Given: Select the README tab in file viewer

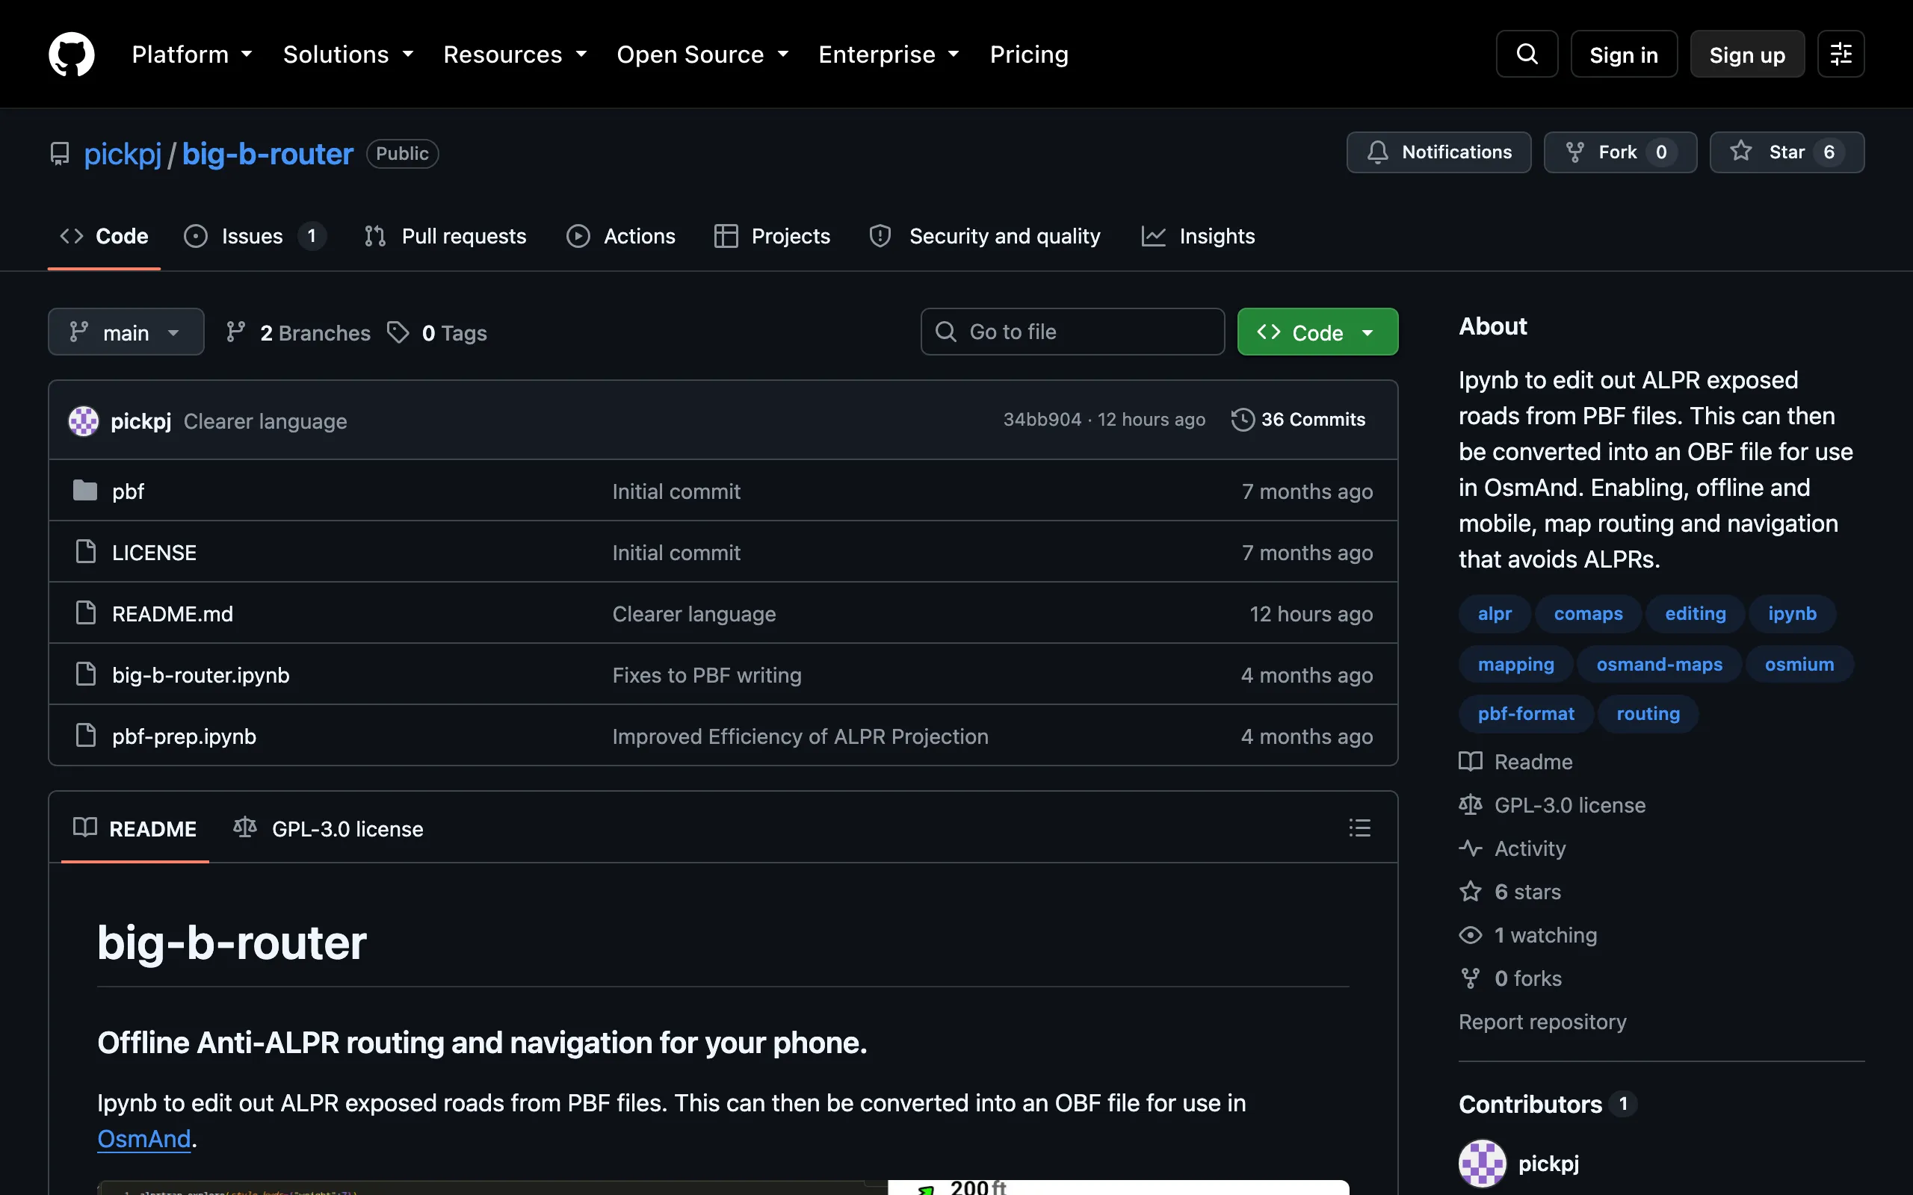Looking at the screenshot, I should point(135,828).
